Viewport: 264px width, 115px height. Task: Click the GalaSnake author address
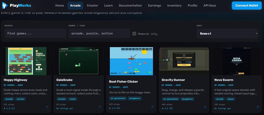(x=66, y=85)
